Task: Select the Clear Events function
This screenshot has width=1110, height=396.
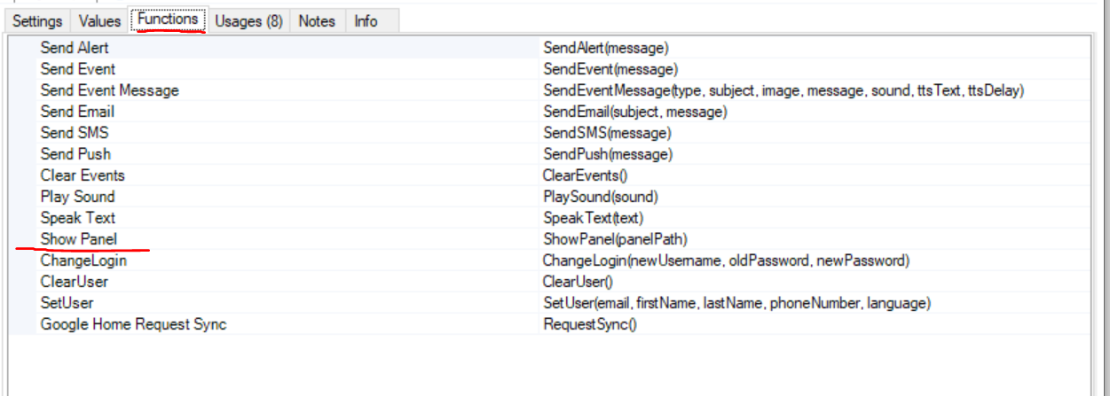Action: tap(83, 175)
